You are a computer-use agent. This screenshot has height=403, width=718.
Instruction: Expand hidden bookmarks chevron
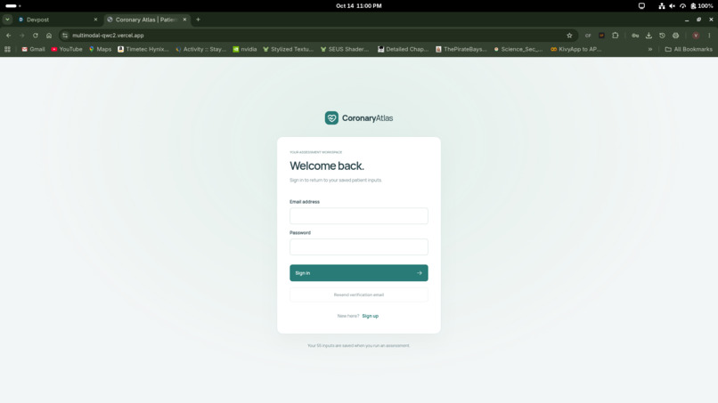click(x=649, y=49)
